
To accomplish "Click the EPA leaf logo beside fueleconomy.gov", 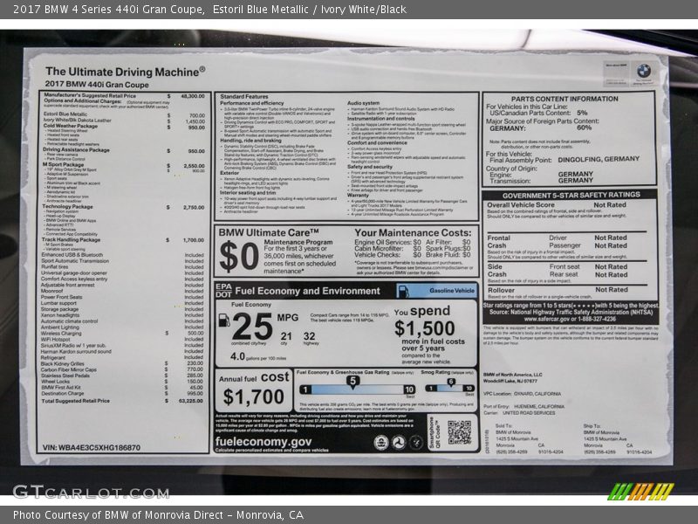I will coord(381,444).
